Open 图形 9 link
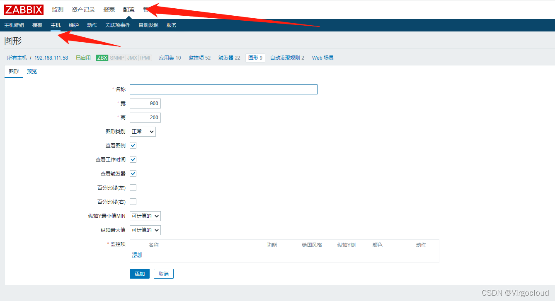The image size is (555, 301). [255, 58]
